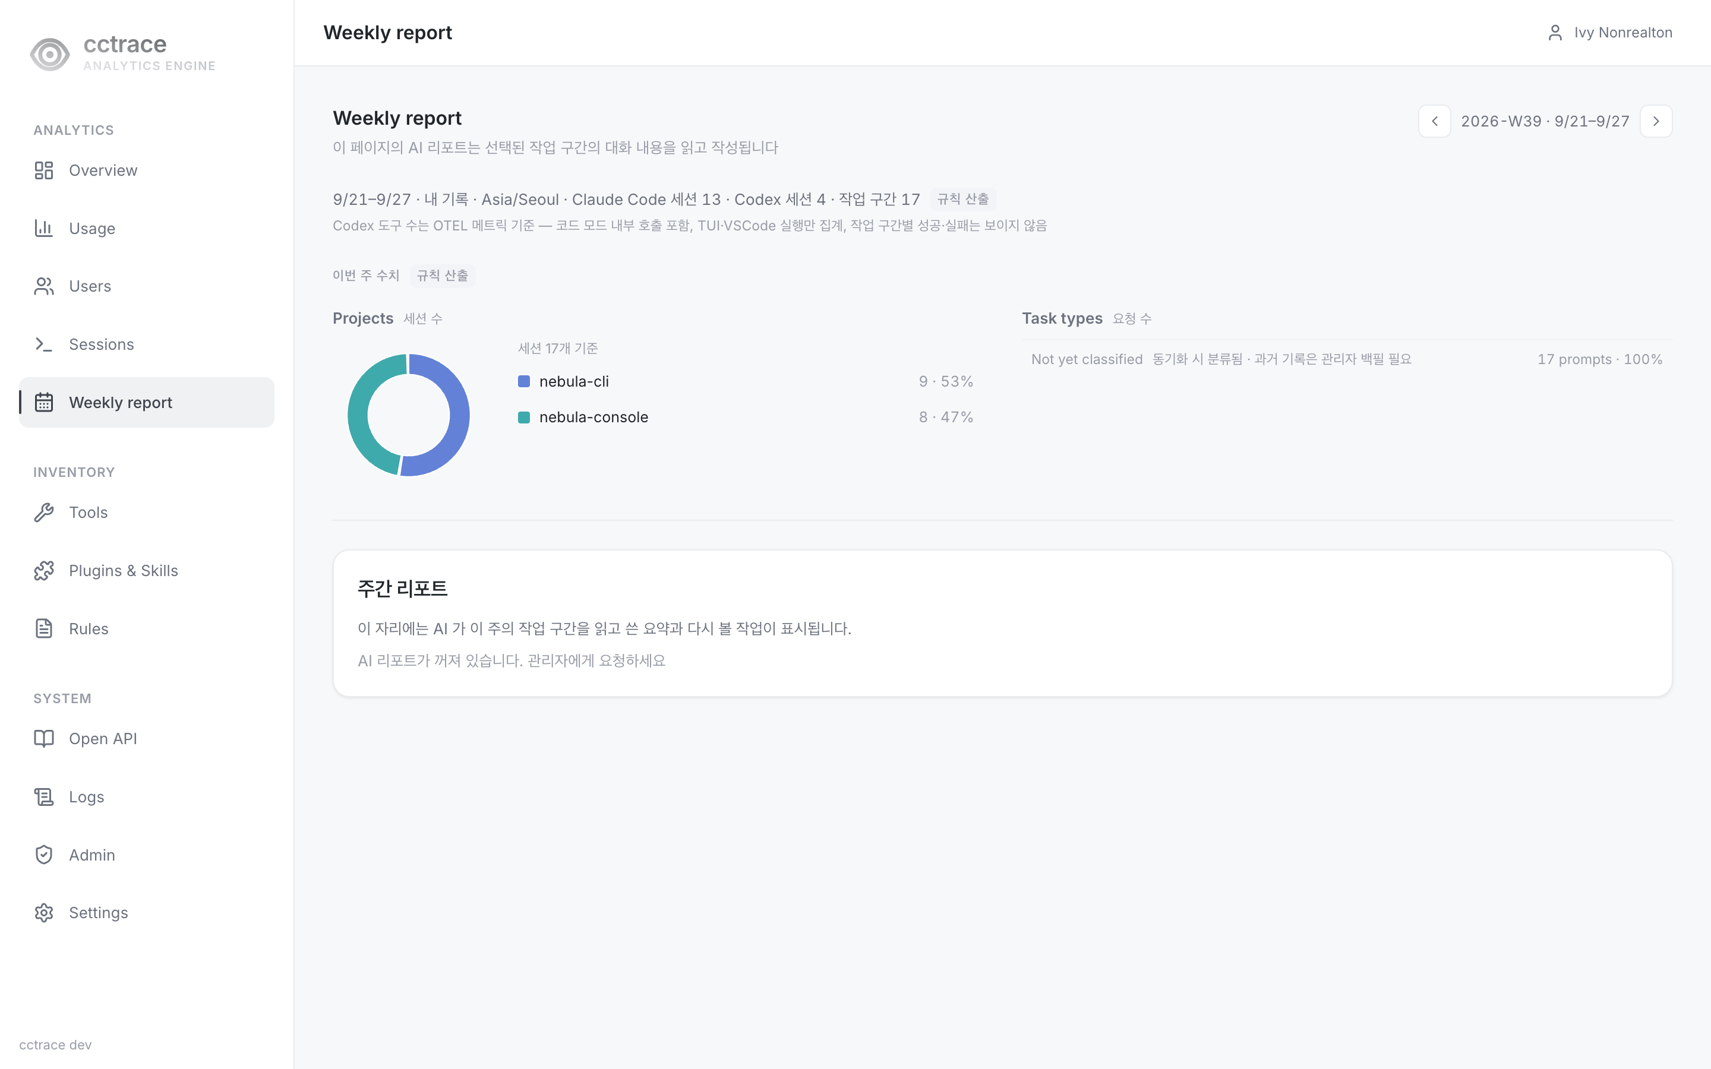Click the Logs scroll icon
1711x1069 pixels.
click(x=44, y=797)
